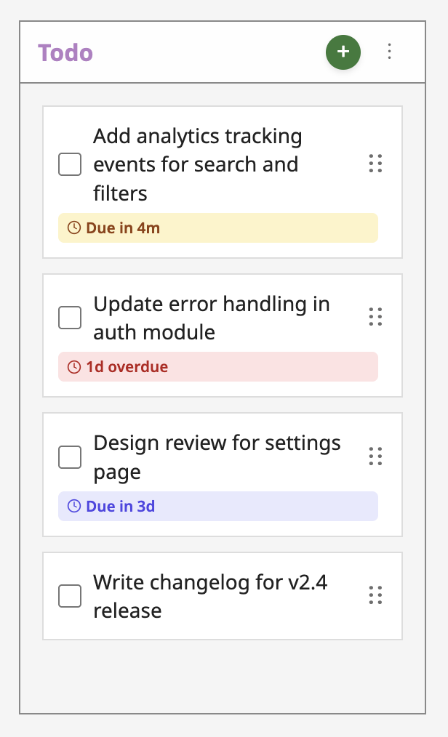
Task: Click the clock icon on the 'Due in 3d' badge
Action: pyautogui.click(x=75, y=506)
